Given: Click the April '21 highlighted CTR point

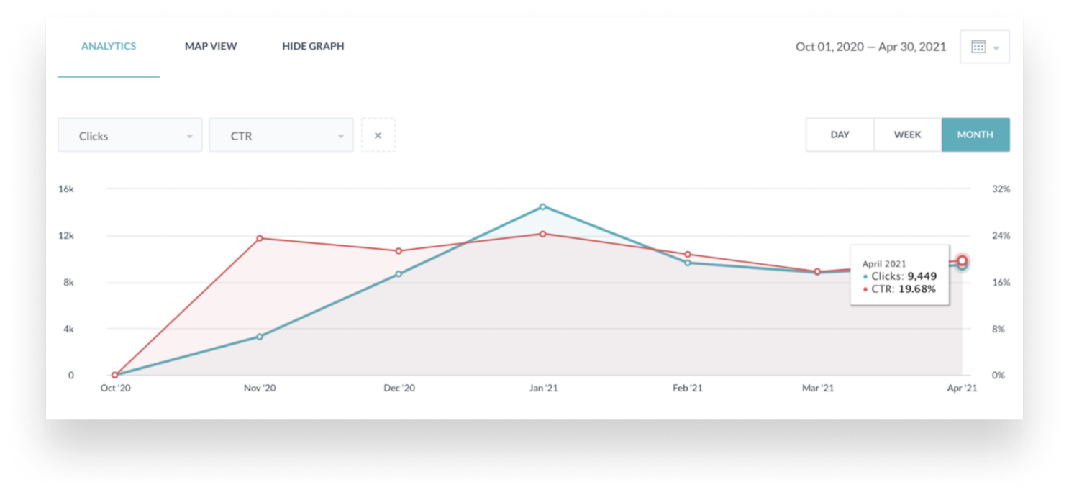Looking at the screenshot, I should pyautogui.click(x=962, y=260).
